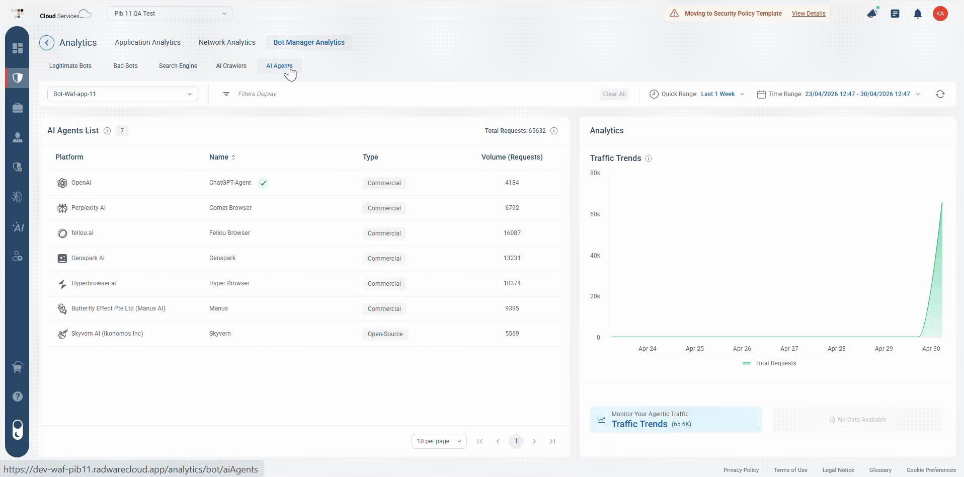This screenshot has height=477, width=964.
Task: Click the user account icon in the sidebar
Action: point(18,137)
